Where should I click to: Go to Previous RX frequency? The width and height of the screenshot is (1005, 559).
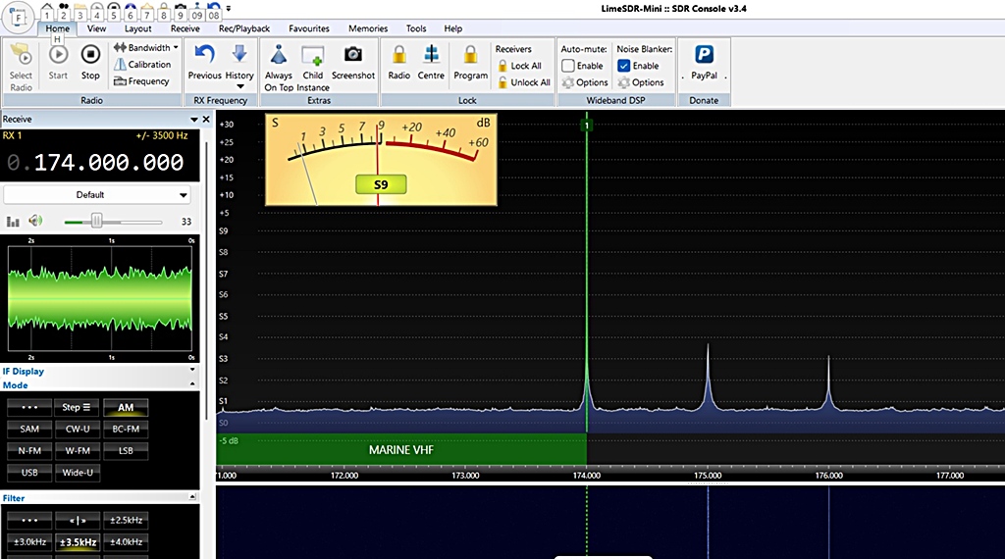[204, 61]
